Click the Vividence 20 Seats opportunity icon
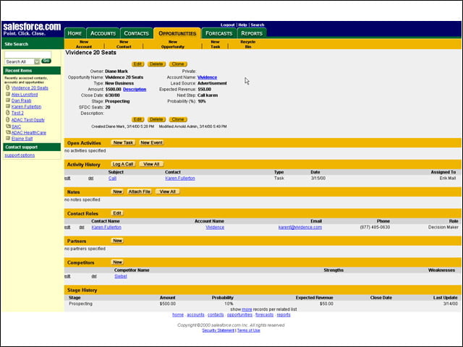 8,87
